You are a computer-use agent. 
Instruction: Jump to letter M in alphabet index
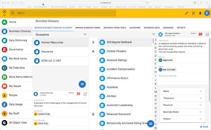coord(155,92)
